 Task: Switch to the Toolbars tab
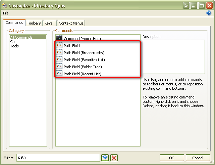pyautogui.click(x=34, y=23)
